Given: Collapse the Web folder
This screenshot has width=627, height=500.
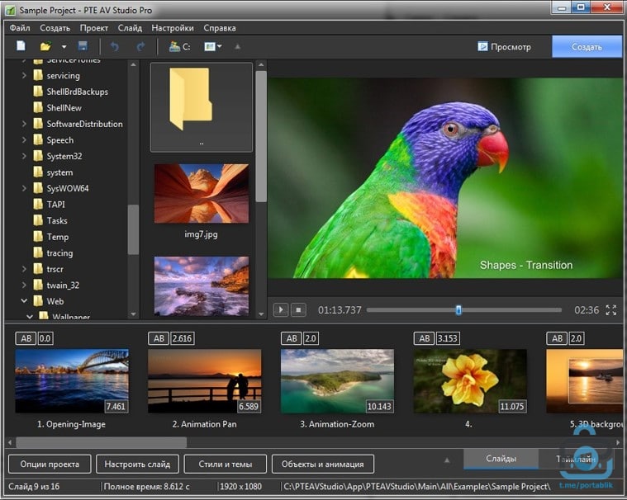Looking at the screenshot, I should click(24, 300).
